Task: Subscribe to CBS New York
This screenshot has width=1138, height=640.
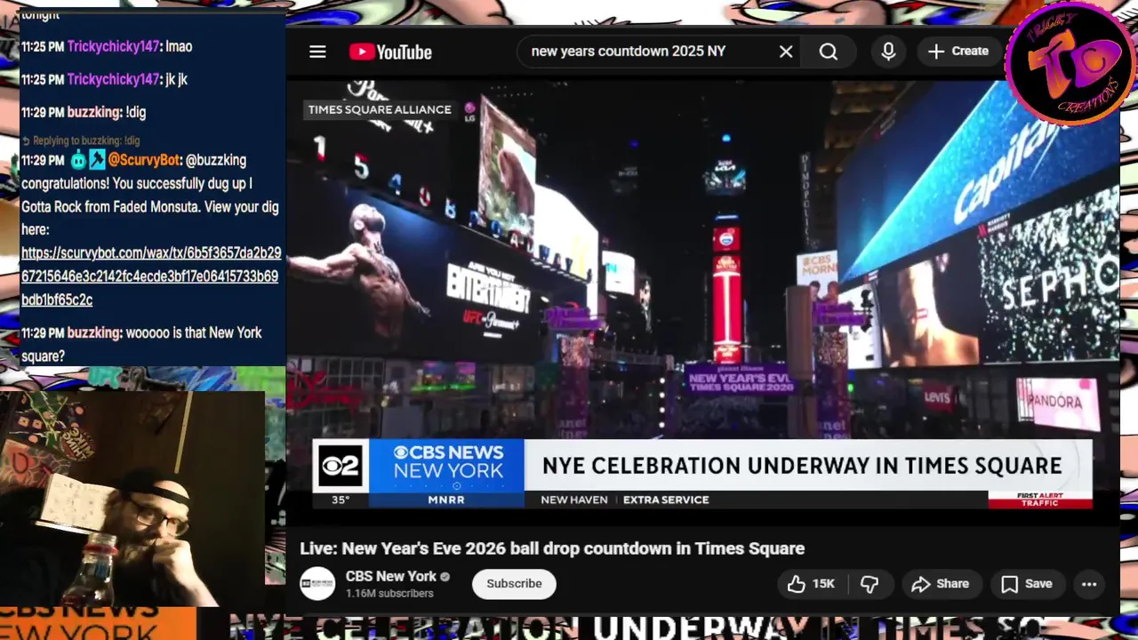Action: tap(514, 584)
